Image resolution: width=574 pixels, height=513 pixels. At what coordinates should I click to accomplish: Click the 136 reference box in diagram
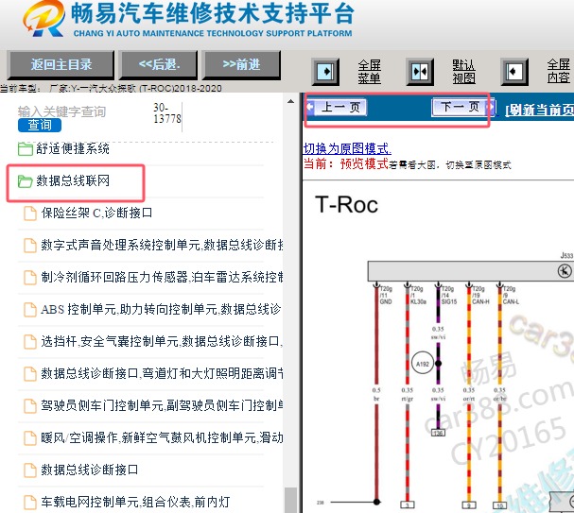pyautogui.click(x=438, y=434)
